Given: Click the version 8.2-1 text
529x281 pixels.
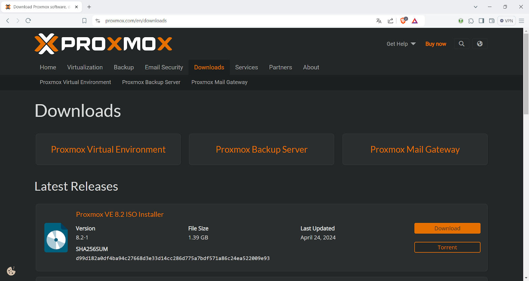Looking at the screenshot, I should [82, 238].
